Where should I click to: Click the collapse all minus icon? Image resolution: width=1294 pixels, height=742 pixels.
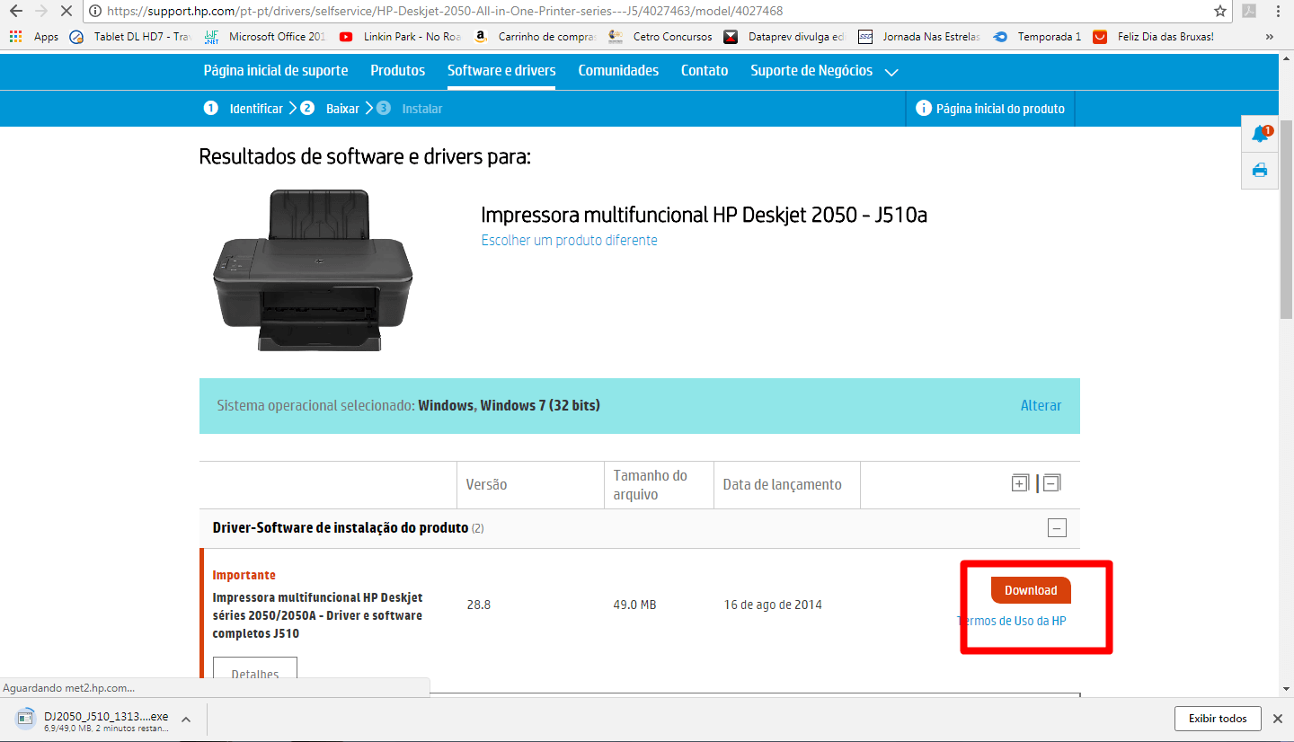tap(1051, 483)
